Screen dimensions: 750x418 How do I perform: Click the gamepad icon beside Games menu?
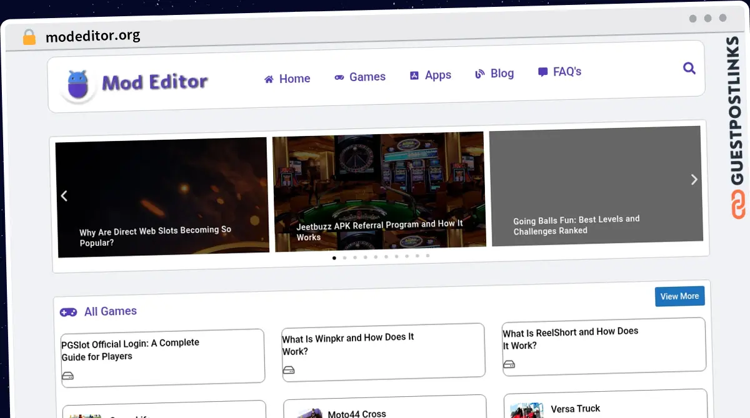click(x=339, y=77)
